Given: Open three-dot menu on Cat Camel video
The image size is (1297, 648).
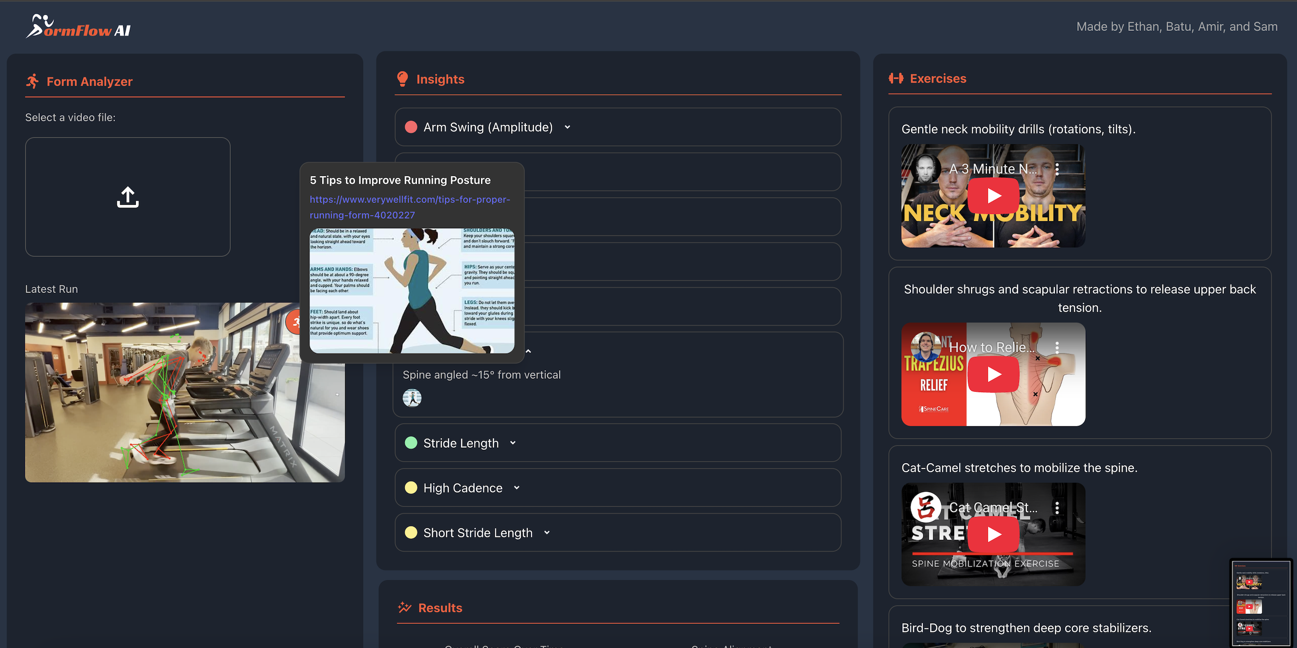Looking at the screenshot, I should coord(1057,507).
